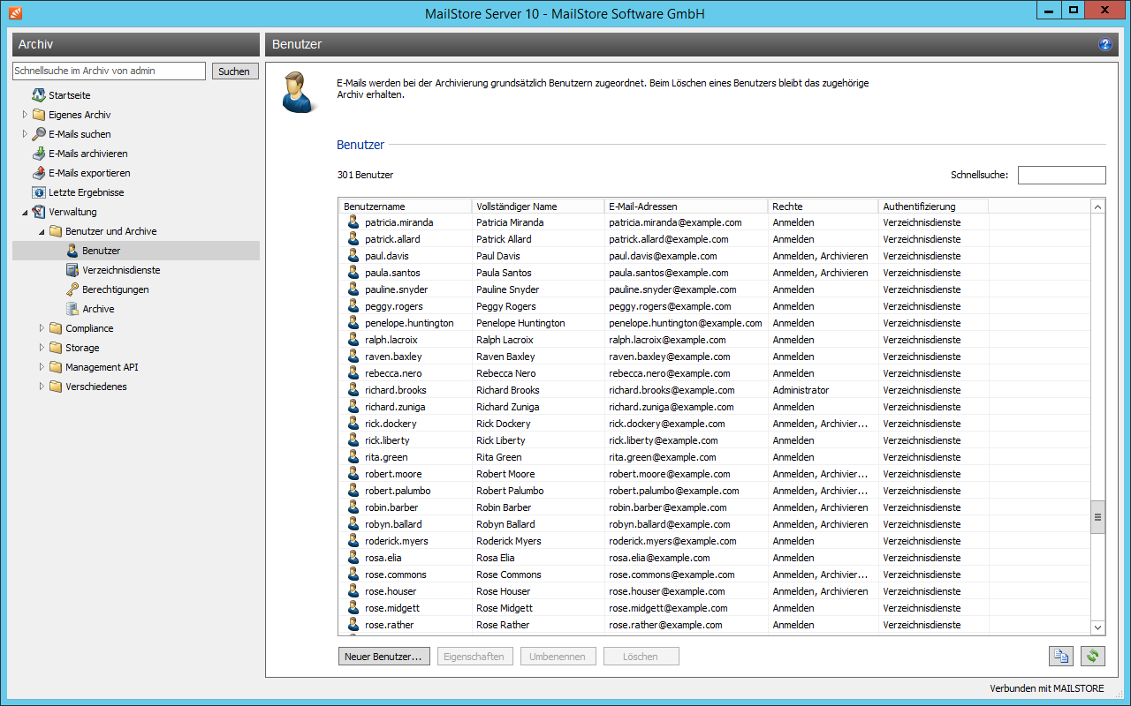Click the user list scrollbar thumb
The image size is (1131, 706).
pyautogui.click(x=1098, y=517)
